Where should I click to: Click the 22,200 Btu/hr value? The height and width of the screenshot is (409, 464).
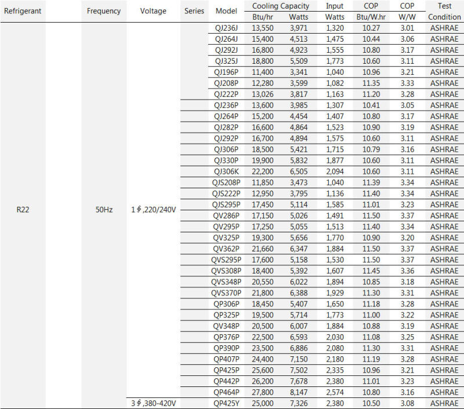pyautogui.click(x=263, y=171)
